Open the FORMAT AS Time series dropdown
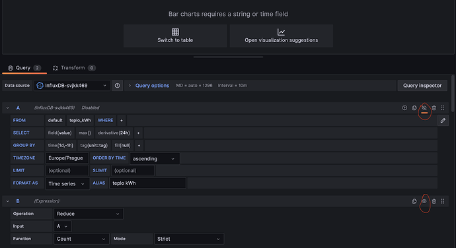 coord(67,183)
